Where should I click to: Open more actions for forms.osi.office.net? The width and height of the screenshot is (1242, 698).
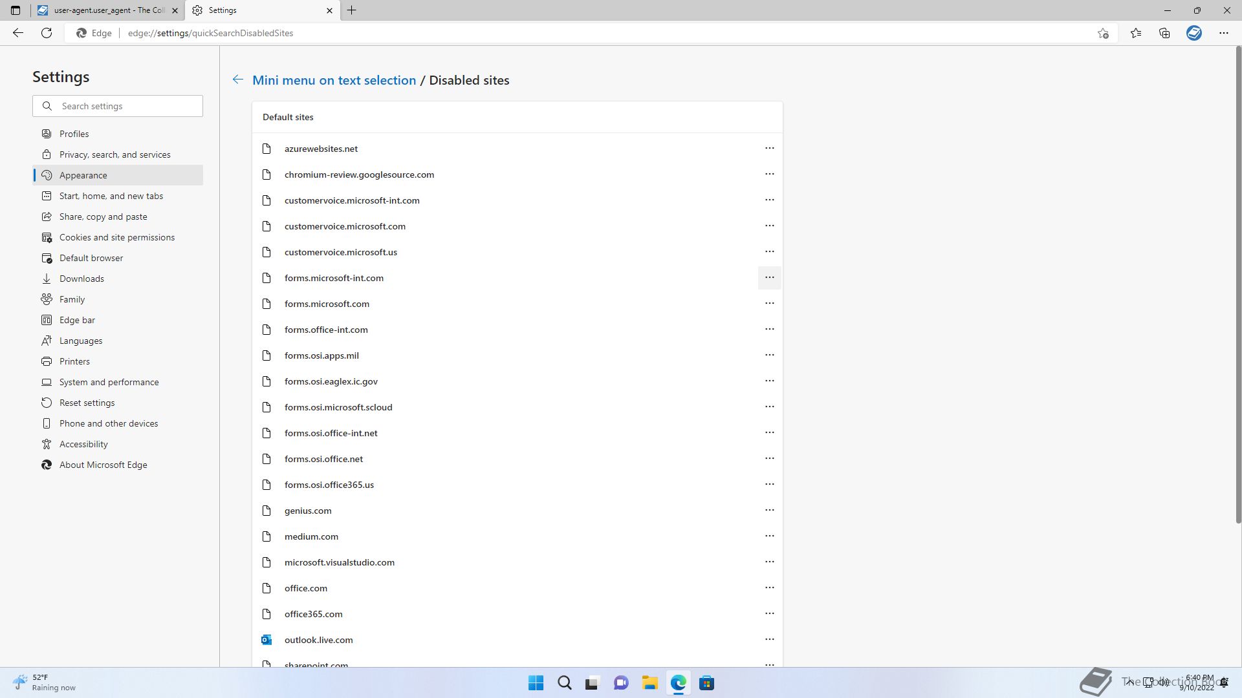click(769, 459)
